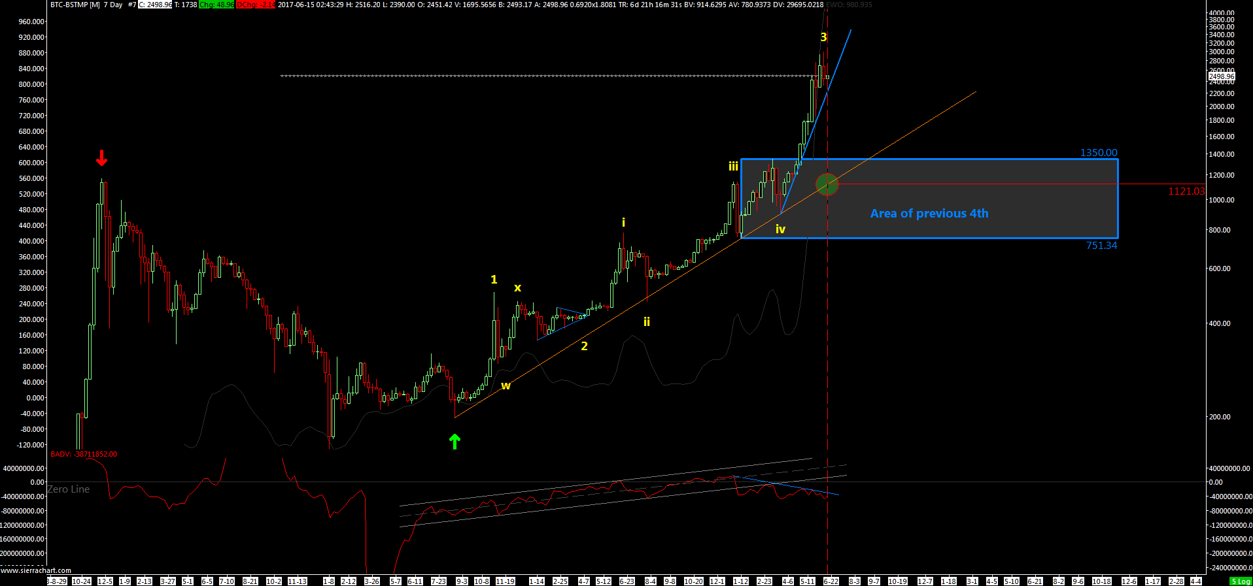Select the yellow 'x' wave label
The image size is (1253, 586).
pos(517,288)
